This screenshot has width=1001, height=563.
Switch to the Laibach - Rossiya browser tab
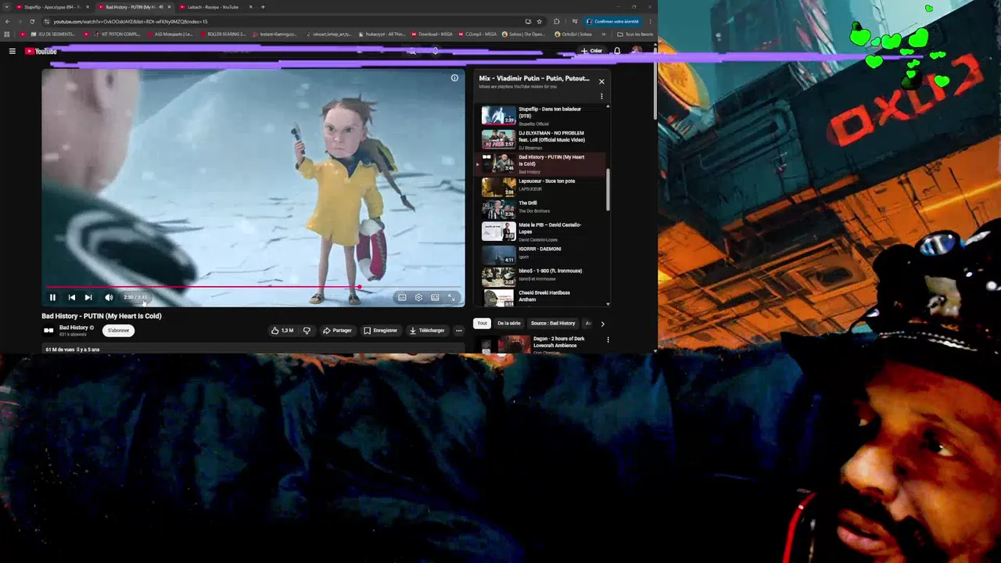click(x=213, y=7)
